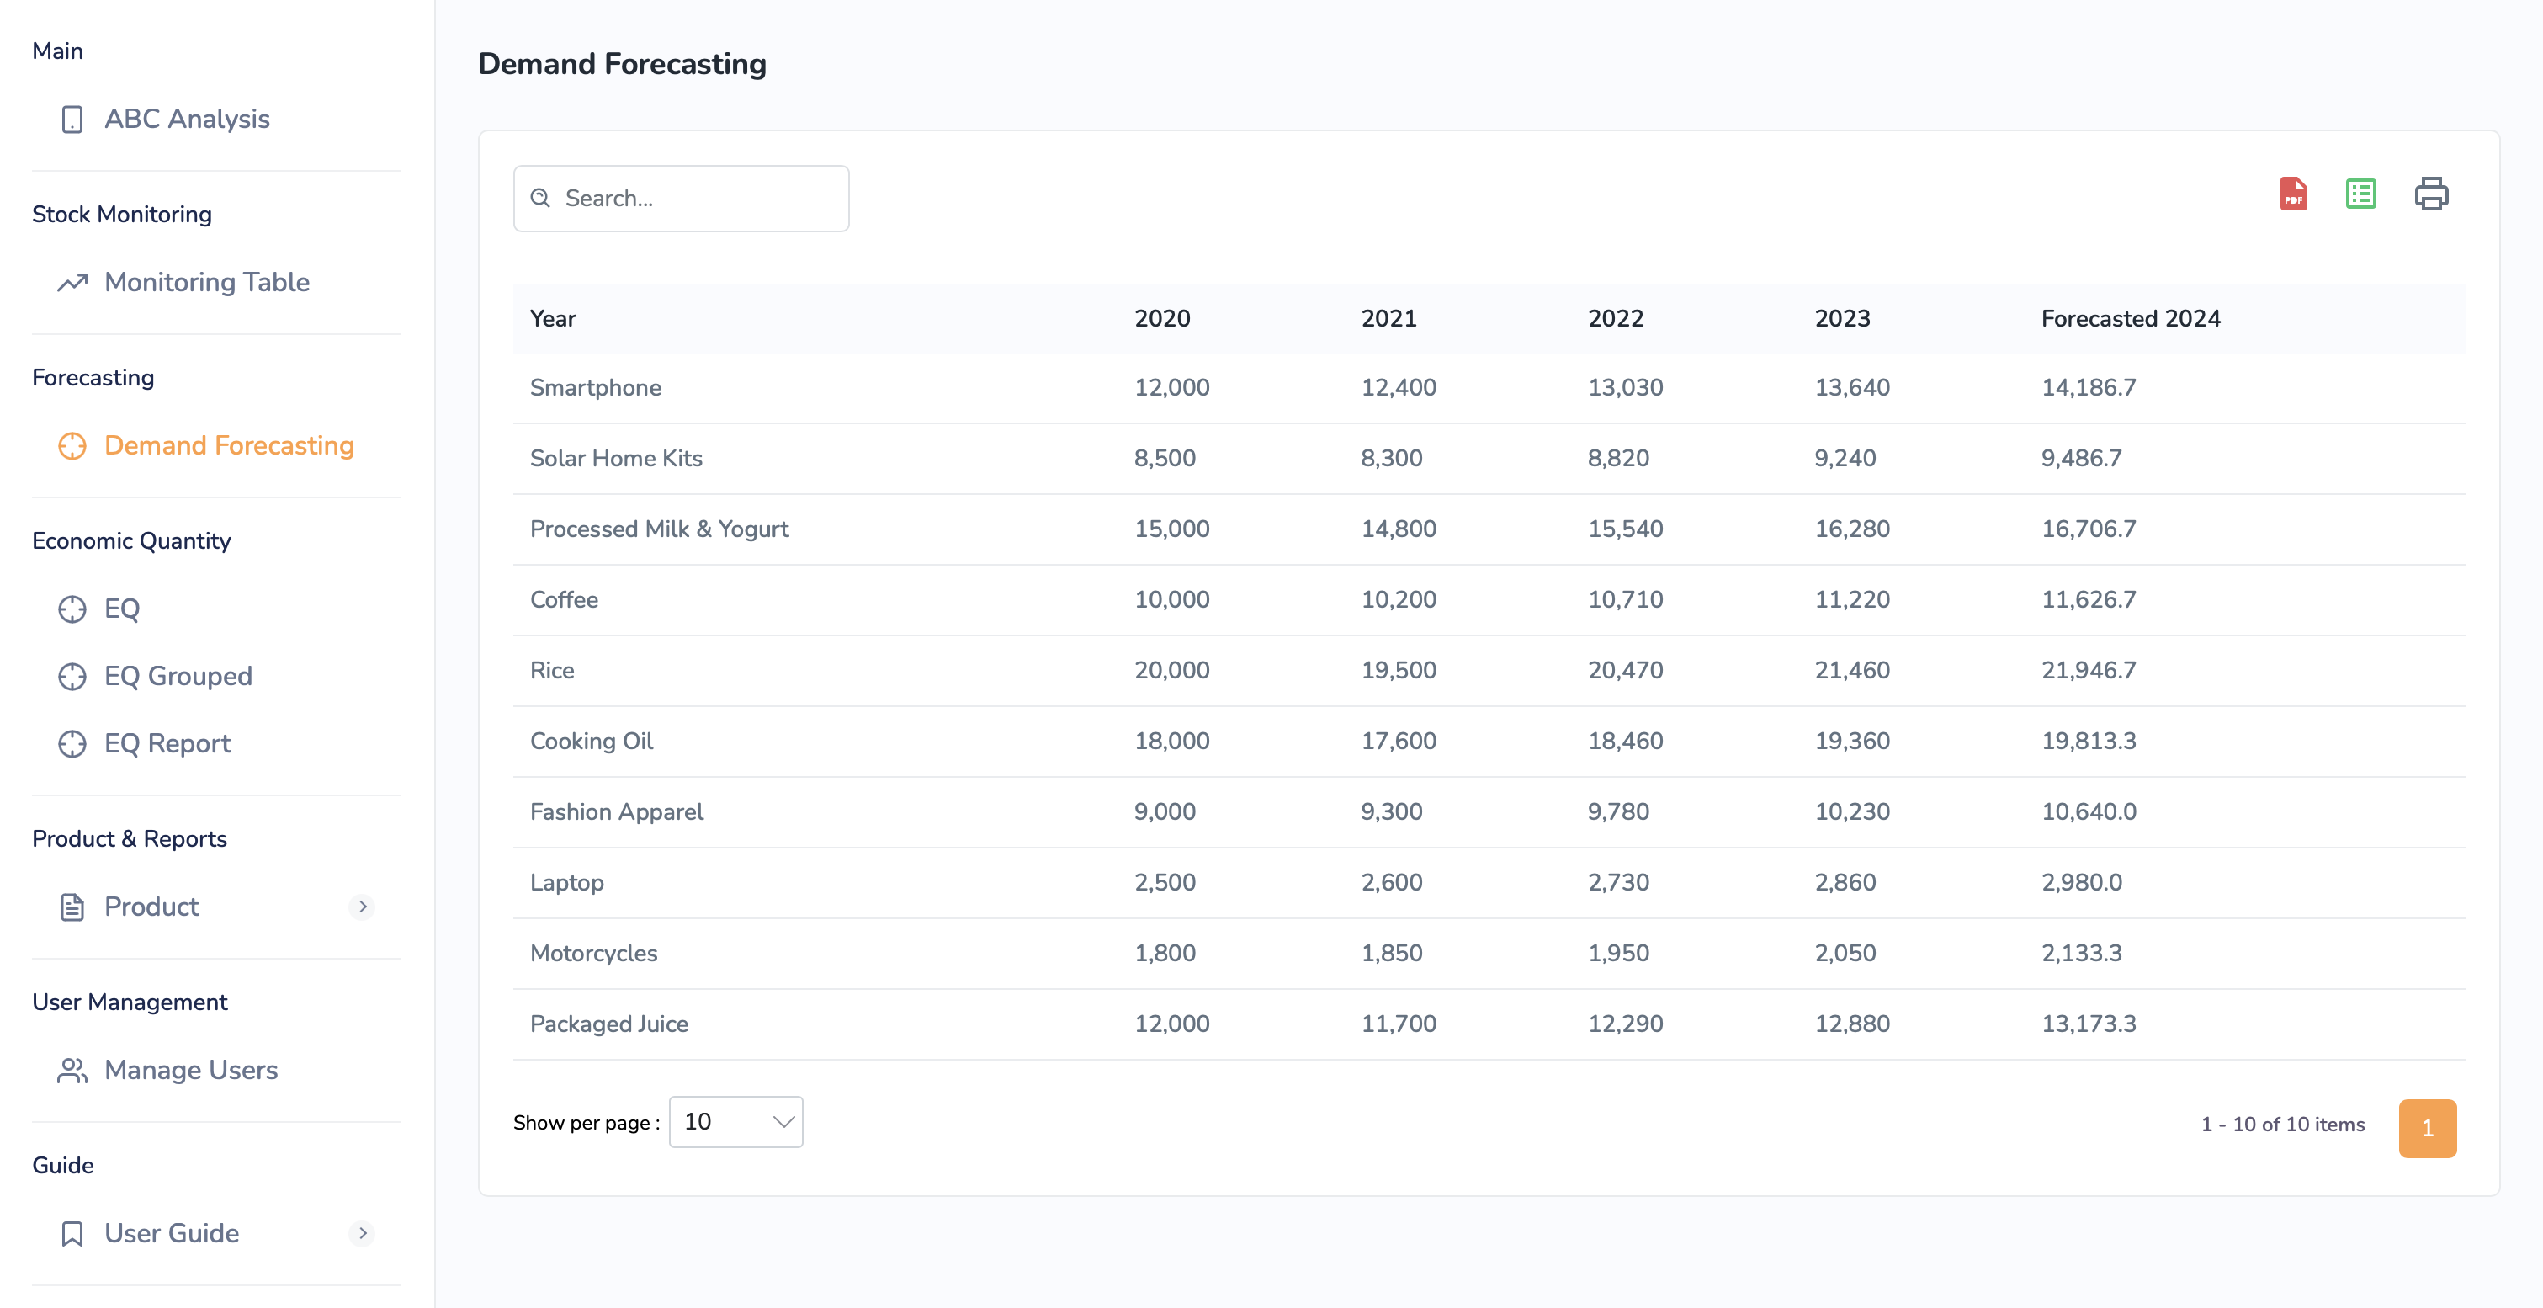
Task: Click the User Guide bookmark icon
Action: 72,1234
